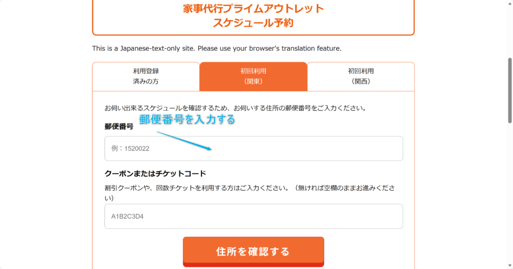Click the 割引クーポン description text

(249, 188)
